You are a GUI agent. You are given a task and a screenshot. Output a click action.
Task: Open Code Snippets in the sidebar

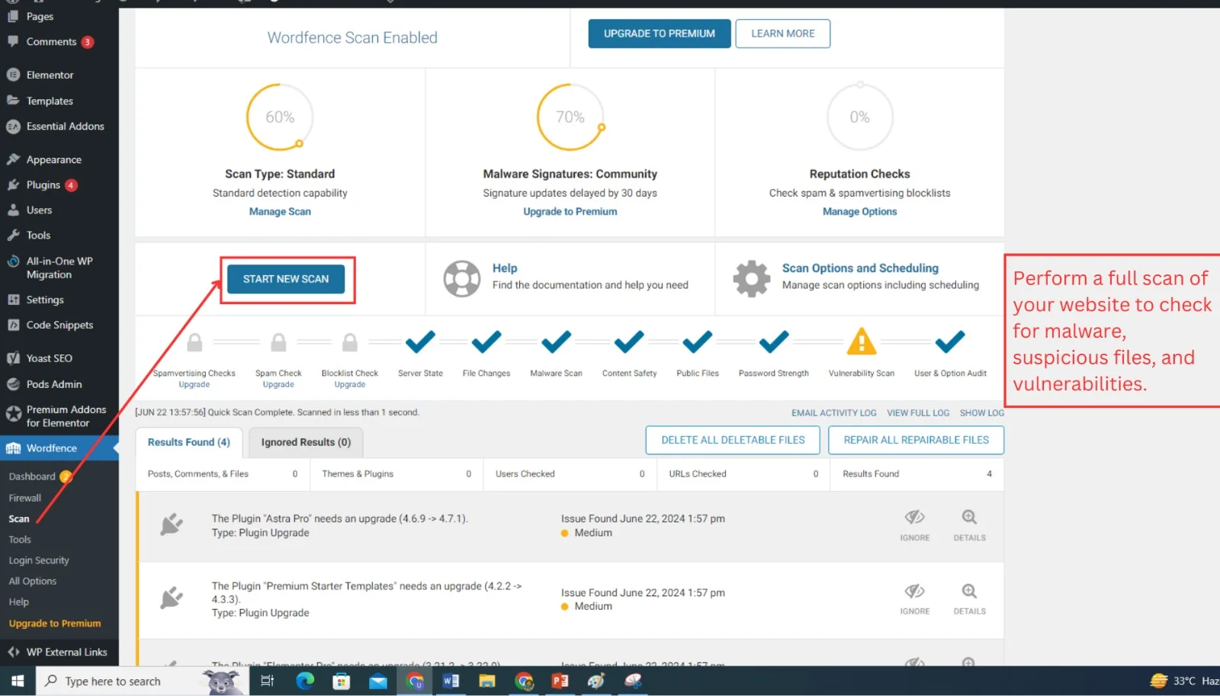pyautogui.click(x=59, y=325)
